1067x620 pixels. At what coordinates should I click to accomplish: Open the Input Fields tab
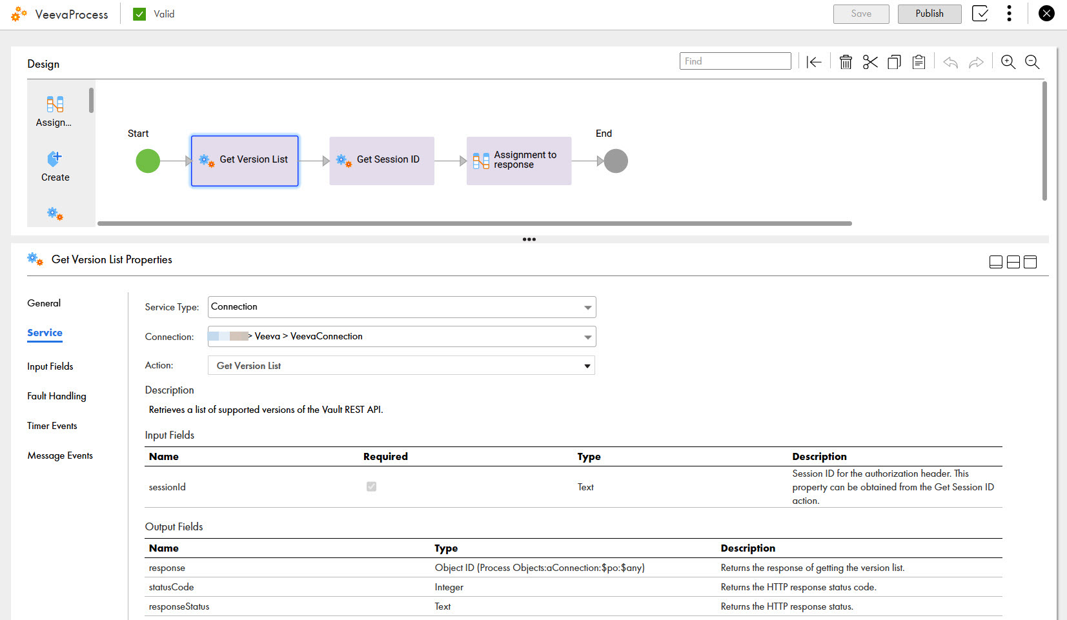point(50,366)
